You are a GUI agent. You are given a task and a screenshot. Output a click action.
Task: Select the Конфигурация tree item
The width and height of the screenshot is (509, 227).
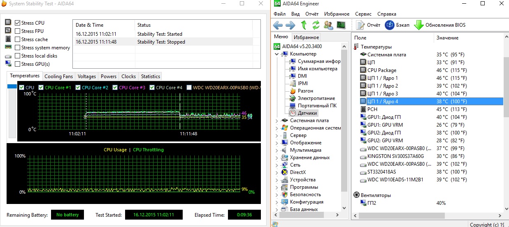tap(307, 202)
